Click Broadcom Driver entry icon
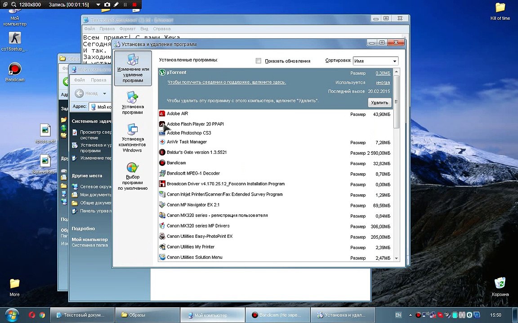Viewport: 518px width, 323px height. 162,184
